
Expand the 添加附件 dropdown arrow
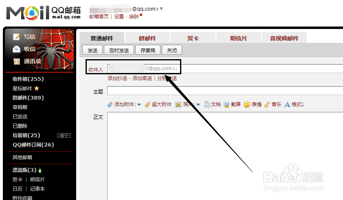click(x=139, y=105)
